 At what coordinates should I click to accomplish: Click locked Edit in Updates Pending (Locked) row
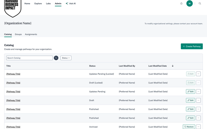191,74
